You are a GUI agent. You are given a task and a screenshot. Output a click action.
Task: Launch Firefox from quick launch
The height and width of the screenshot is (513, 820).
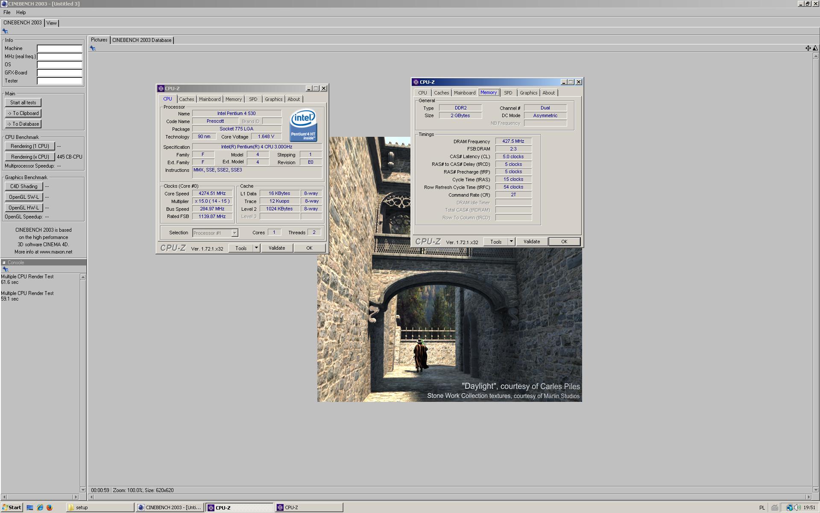pos(50,507)
